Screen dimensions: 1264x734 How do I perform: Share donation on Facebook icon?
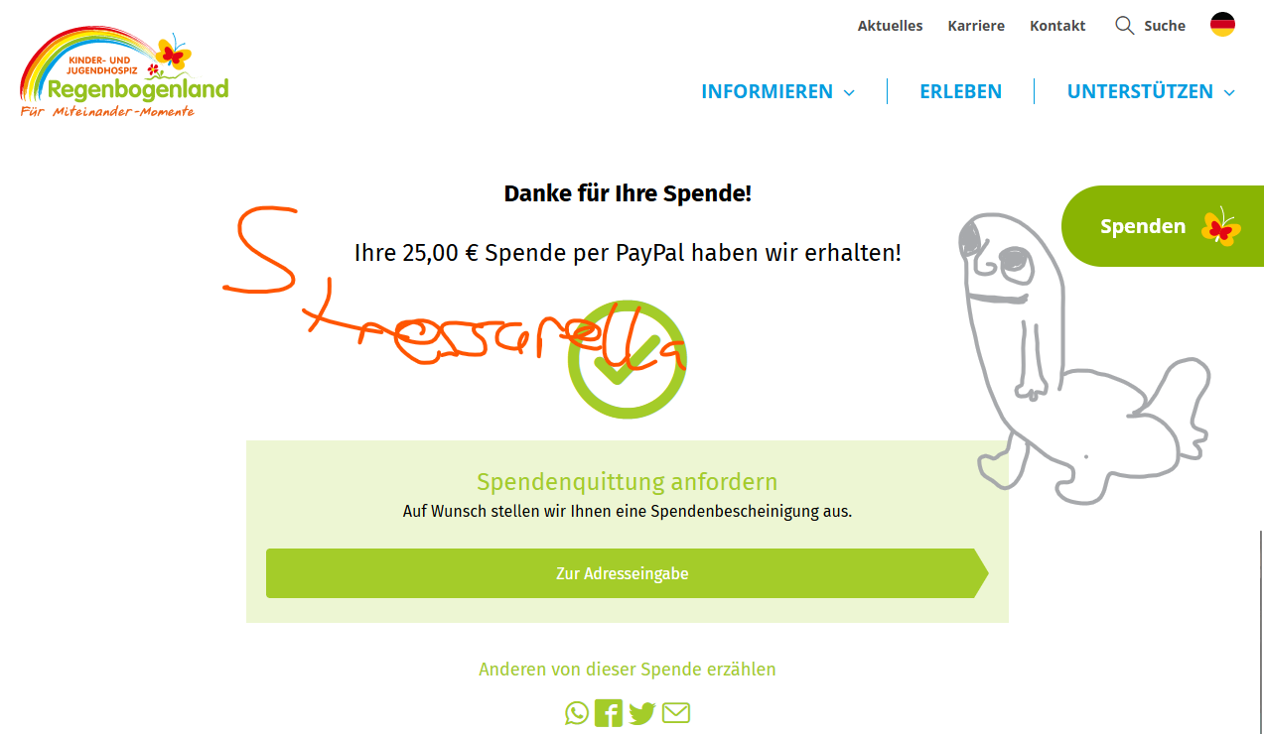[x=609, y=713]
